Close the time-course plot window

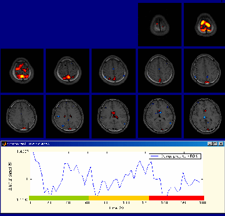click(x=221, y=144)
